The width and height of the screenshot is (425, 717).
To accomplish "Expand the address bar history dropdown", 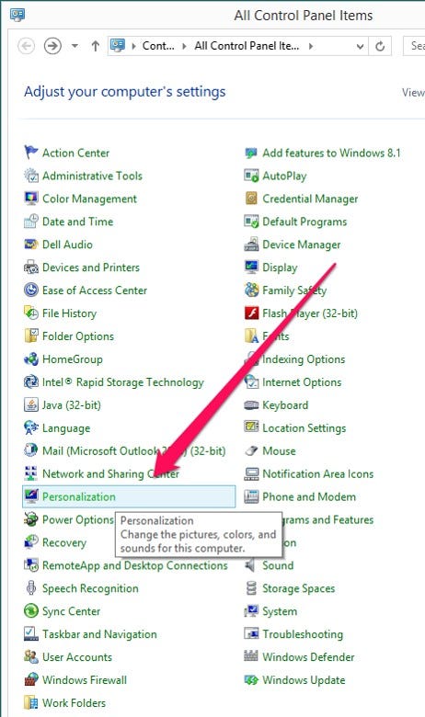I will [x=360, y=46].
